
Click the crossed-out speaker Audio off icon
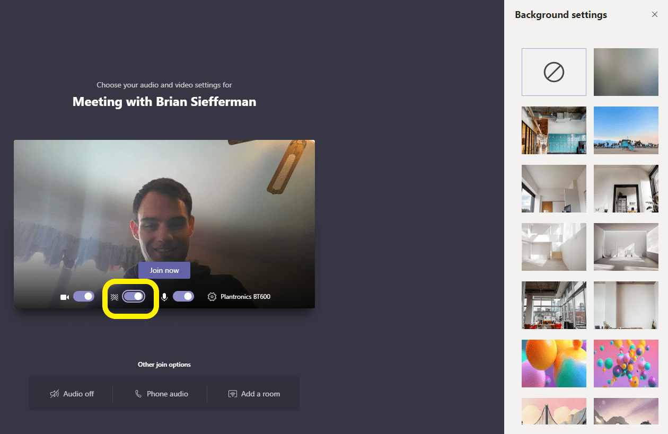pos(54,393)
